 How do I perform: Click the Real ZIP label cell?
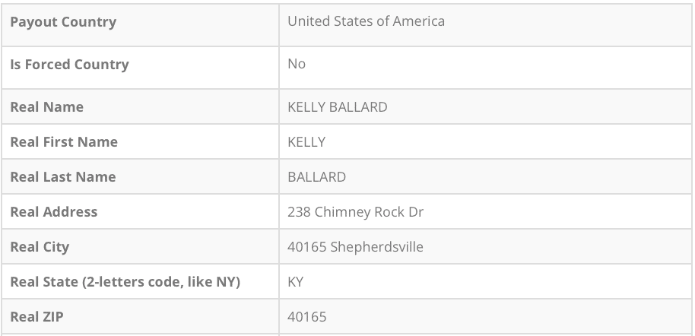pyautogui.click(x=36, y=317)
